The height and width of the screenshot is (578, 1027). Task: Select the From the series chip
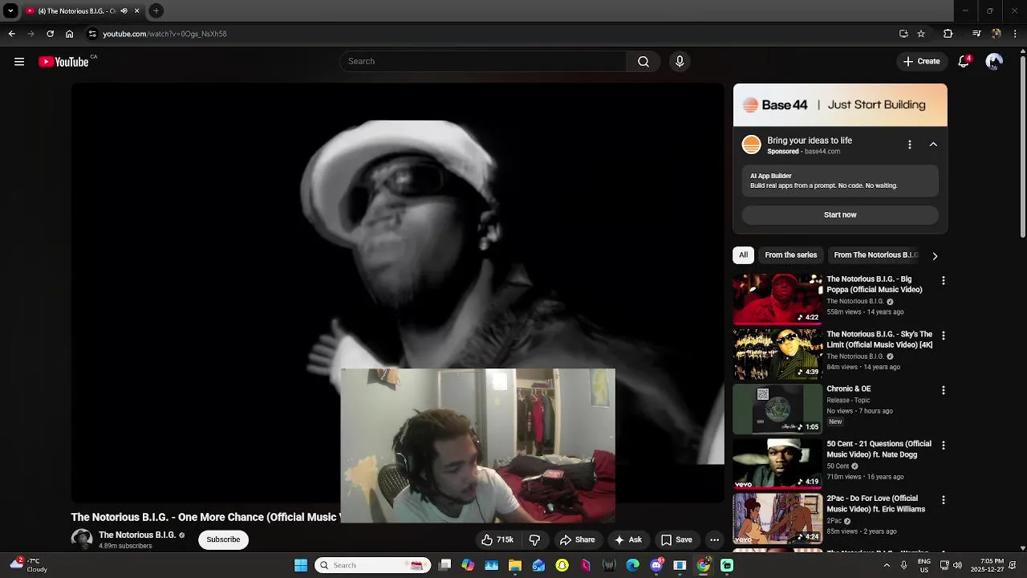pos(790,255)
